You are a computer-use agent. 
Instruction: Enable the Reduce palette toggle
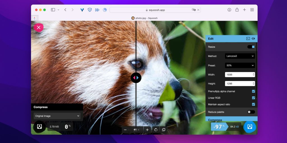pos(251,112)
